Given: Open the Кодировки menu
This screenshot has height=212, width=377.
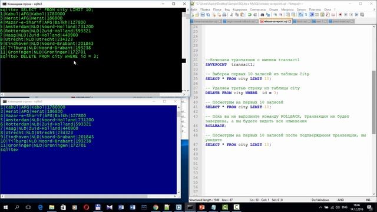Looking at the screenshot, I should pos(240,9).
